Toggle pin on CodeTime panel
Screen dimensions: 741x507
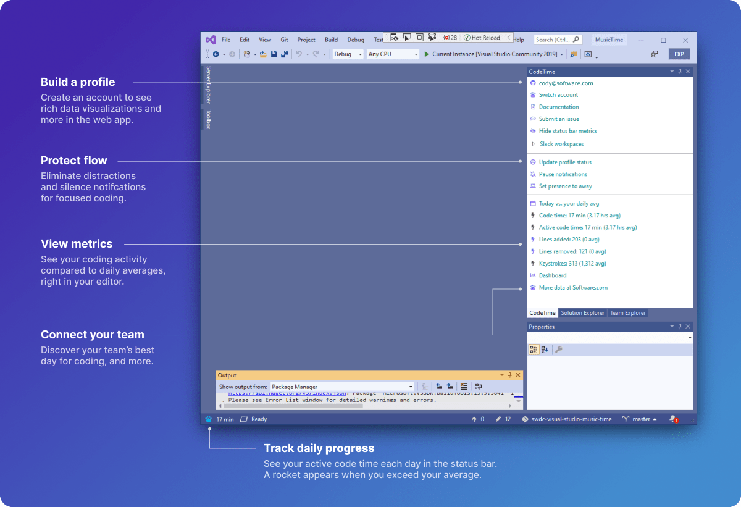680,72
